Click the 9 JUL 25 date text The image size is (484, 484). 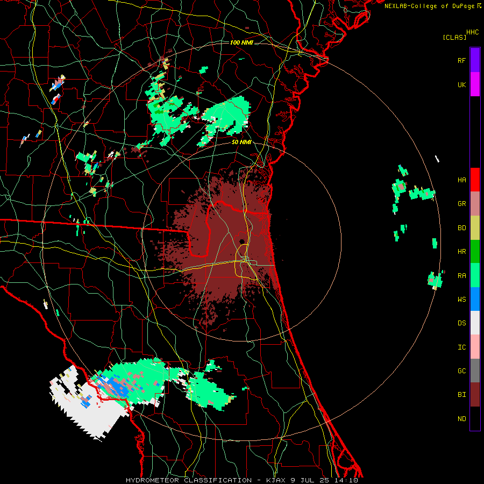[310, 480]
